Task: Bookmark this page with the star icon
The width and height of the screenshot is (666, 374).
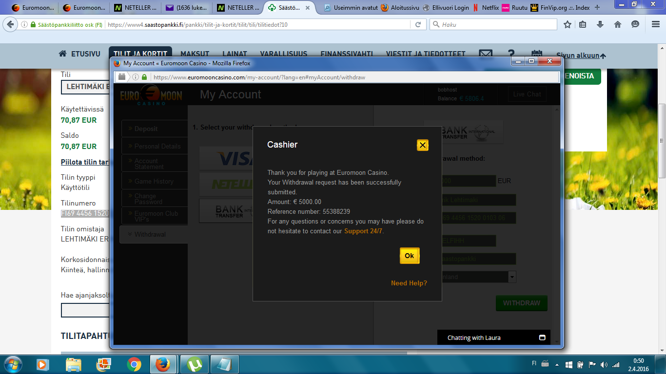Action: pyautogui.click(x=568, y=24)
